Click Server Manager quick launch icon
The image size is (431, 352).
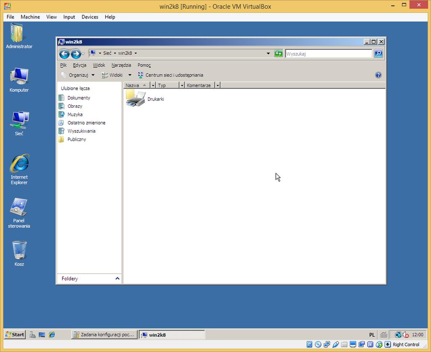point(32,335)
